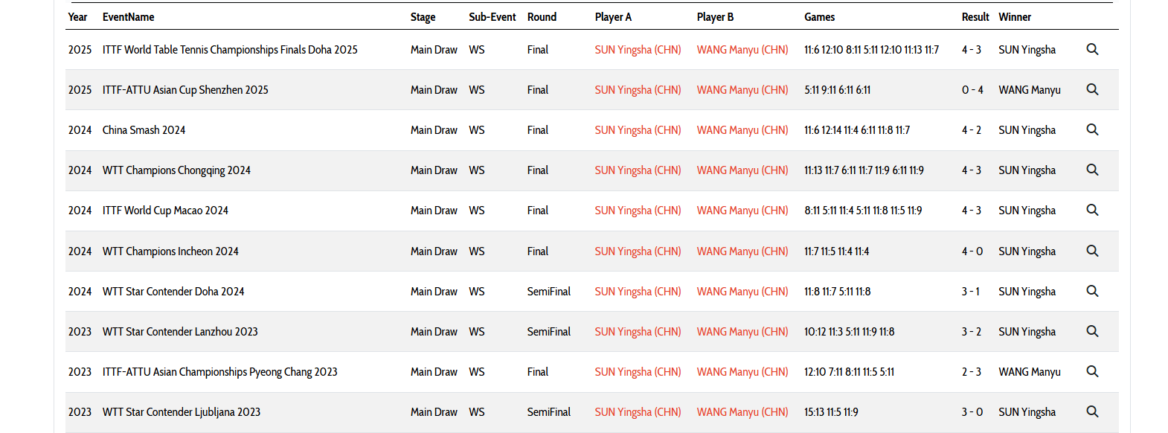
Task: Open WANG Manyu link in Asian Cup Shenzhen row
Action: [x=742, y=90]
